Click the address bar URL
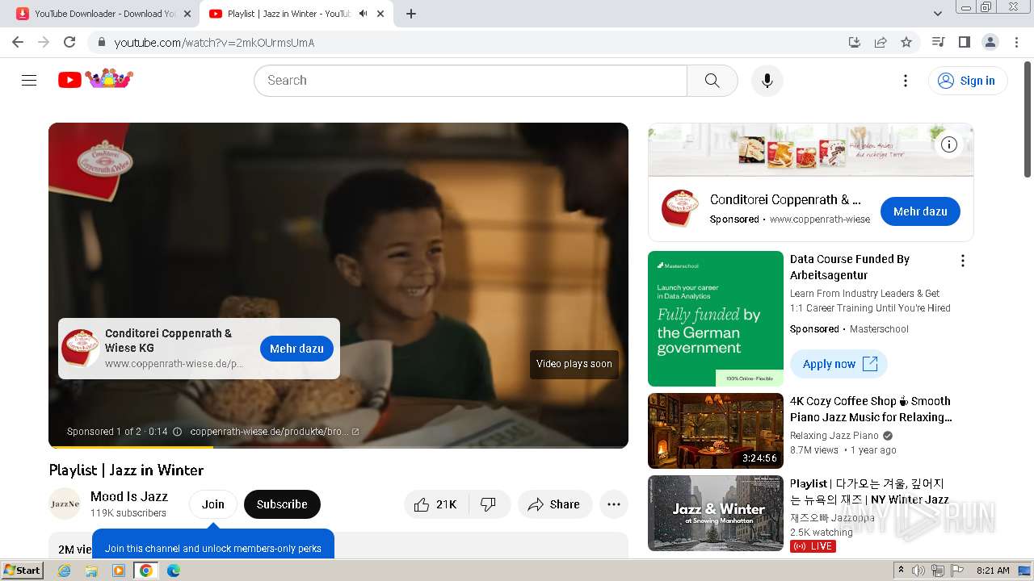Viewport: 1034px width, 581px height. click(x=214, y=43)
